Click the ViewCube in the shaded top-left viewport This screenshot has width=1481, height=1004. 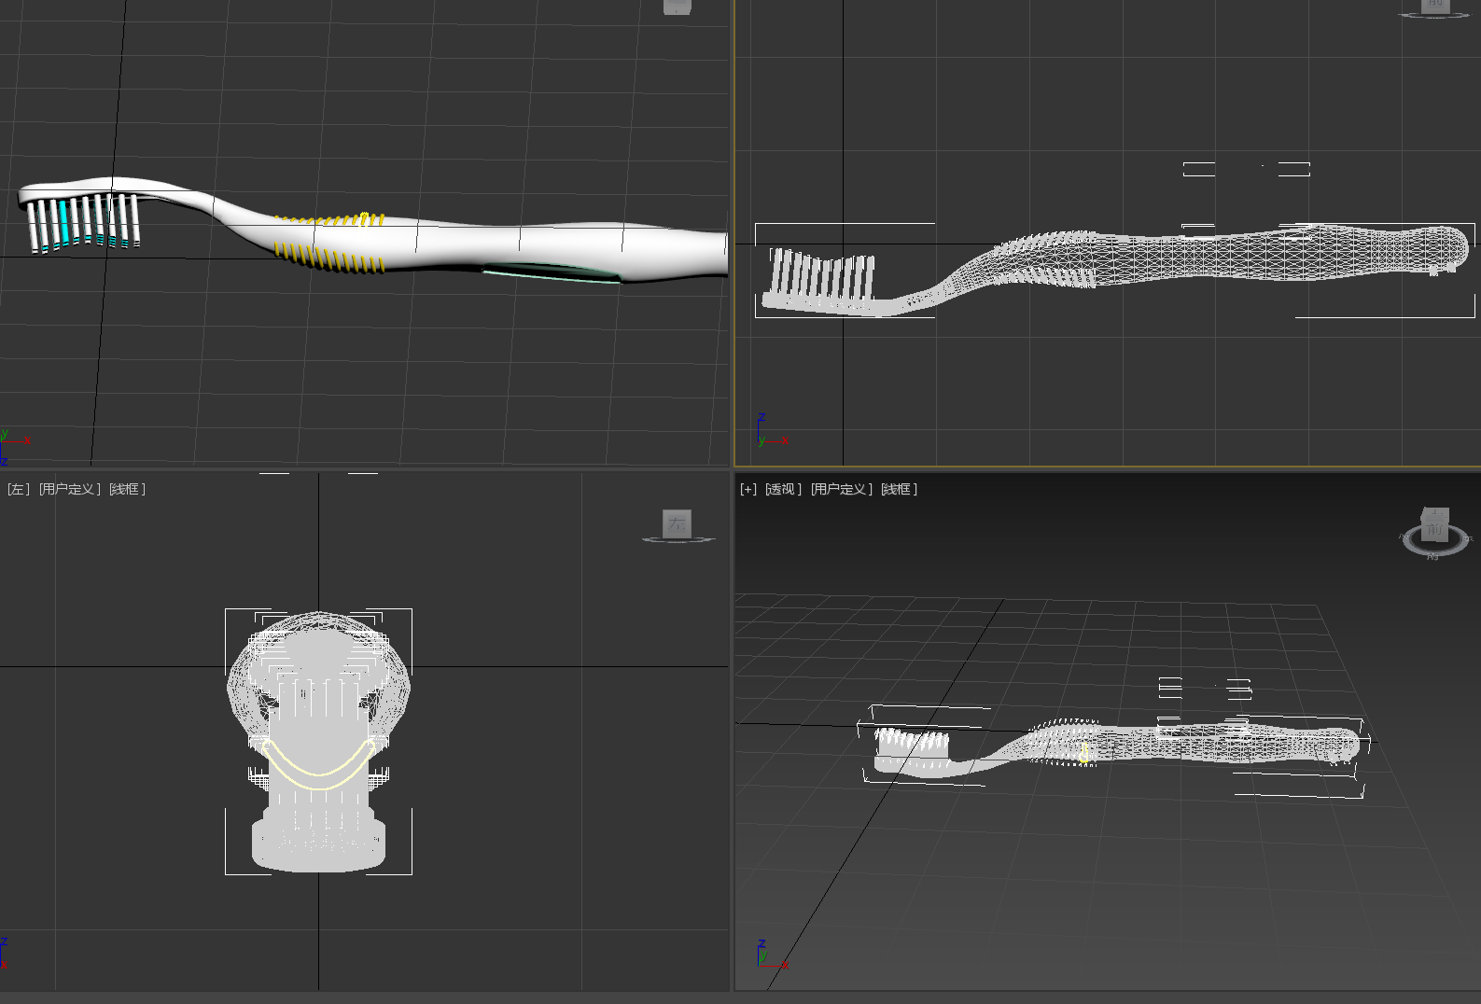(677, 7)
